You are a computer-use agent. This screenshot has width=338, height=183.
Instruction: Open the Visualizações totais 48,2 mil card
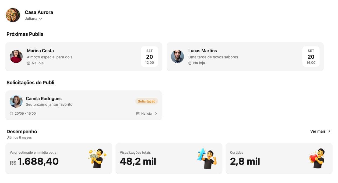(x=169, y=158)
